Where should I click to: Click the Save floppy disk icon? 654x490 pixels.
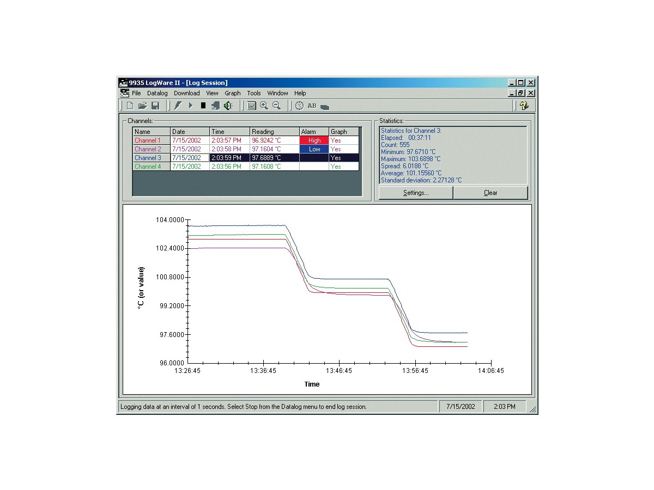click(155, 106)
